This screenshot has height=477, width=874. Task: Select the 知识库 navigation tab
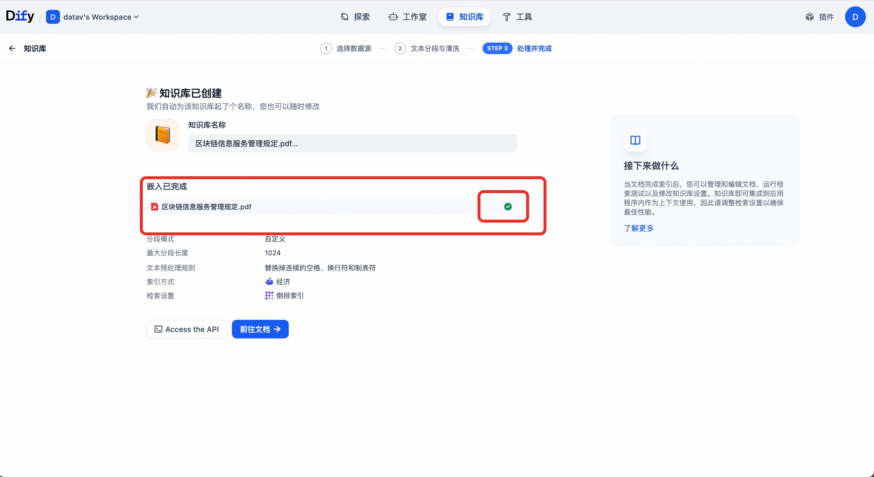coord(465,17)
